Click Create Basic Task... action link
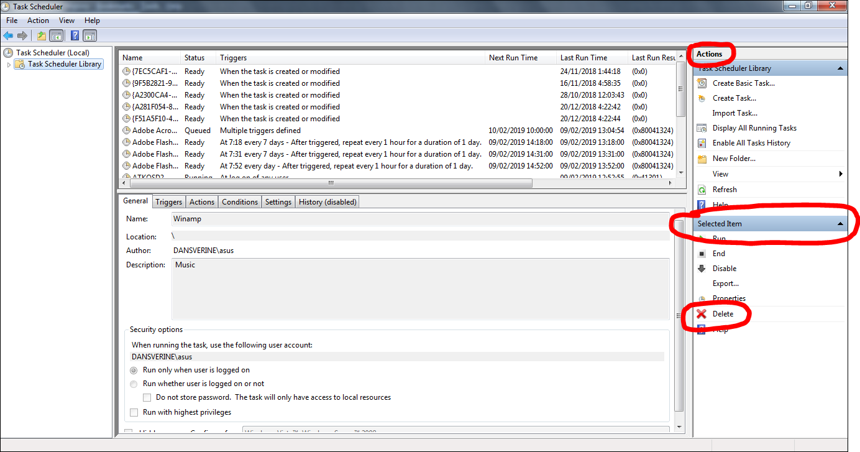The height and width of the screenshot is (452, 860). point(744,83)
